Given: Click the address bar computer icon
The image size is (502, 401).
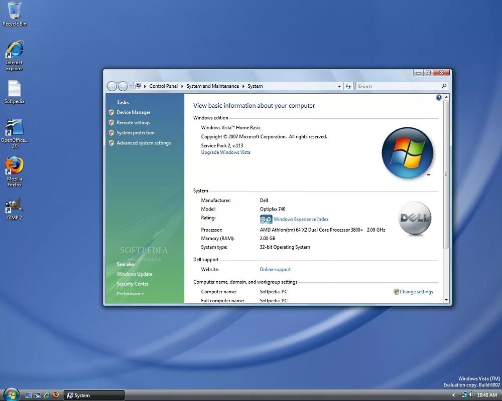Looking at the screenshot, I should pos(138,86).
